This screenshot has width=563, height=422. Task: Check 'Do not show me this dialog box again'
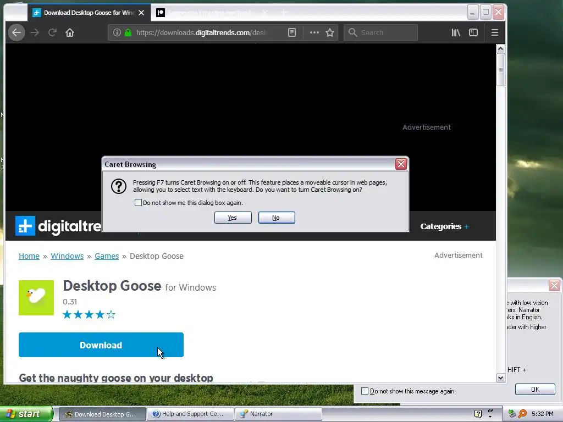138,203
